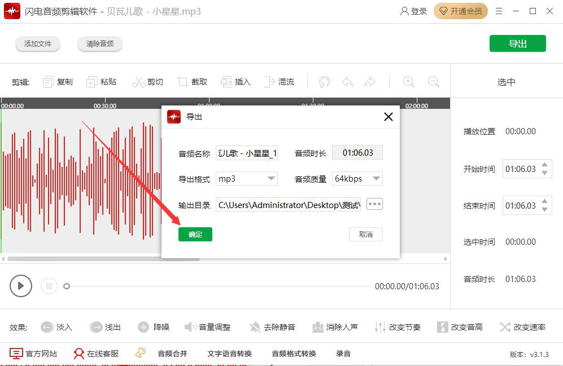
Task: Click Clear Audio (清除音频)
Action: (x=100, y=44)
